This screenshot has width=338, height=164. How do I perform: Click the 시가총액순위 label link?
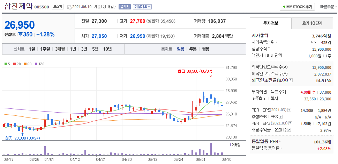263,42
